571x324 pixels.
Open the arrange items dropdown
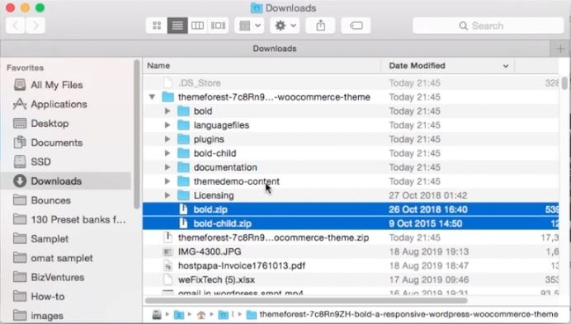(x=249, y=26)
